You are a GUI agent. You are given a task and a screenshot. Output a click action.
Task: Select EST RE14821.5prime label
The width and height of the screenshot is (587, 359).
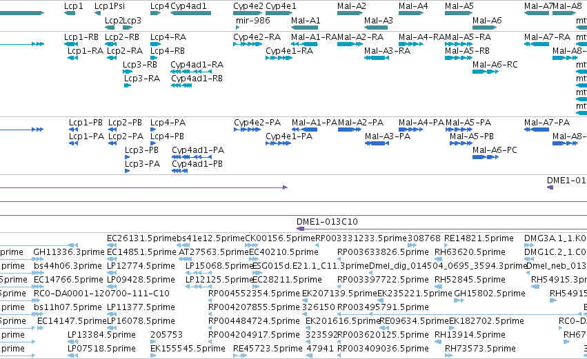pos(479,238)
